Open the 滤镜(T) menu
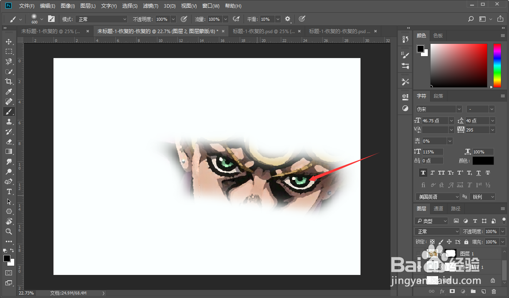This screenshot has width=509, height=298. pyautogui.click(x=150, y=6)
